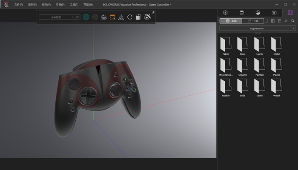Open the Wood folder
298x170 pixels.
click(x=277, y=88)
